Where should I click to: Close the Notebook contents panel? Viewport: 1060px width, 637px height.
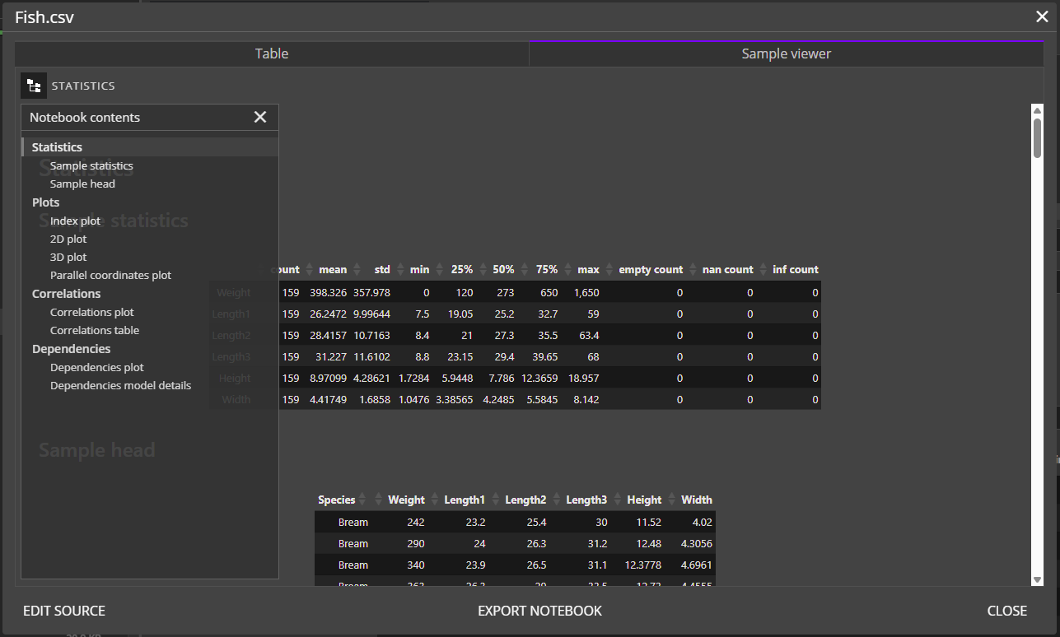[x=260, y=117]
